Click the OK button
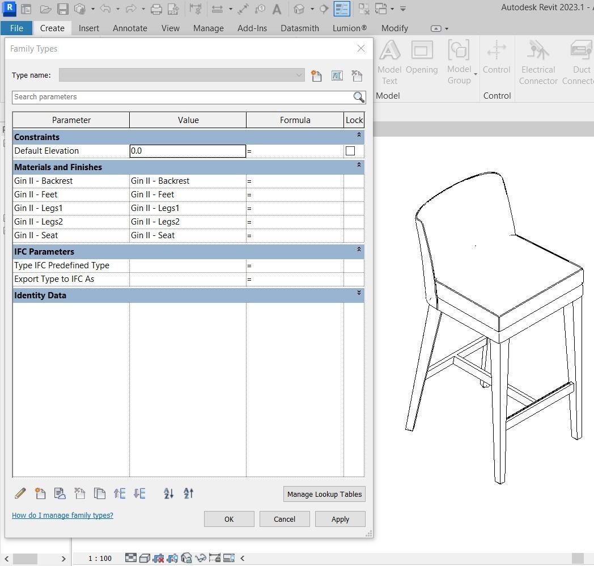The height and width of the screenshot is (566, 594). coord(229,519)
